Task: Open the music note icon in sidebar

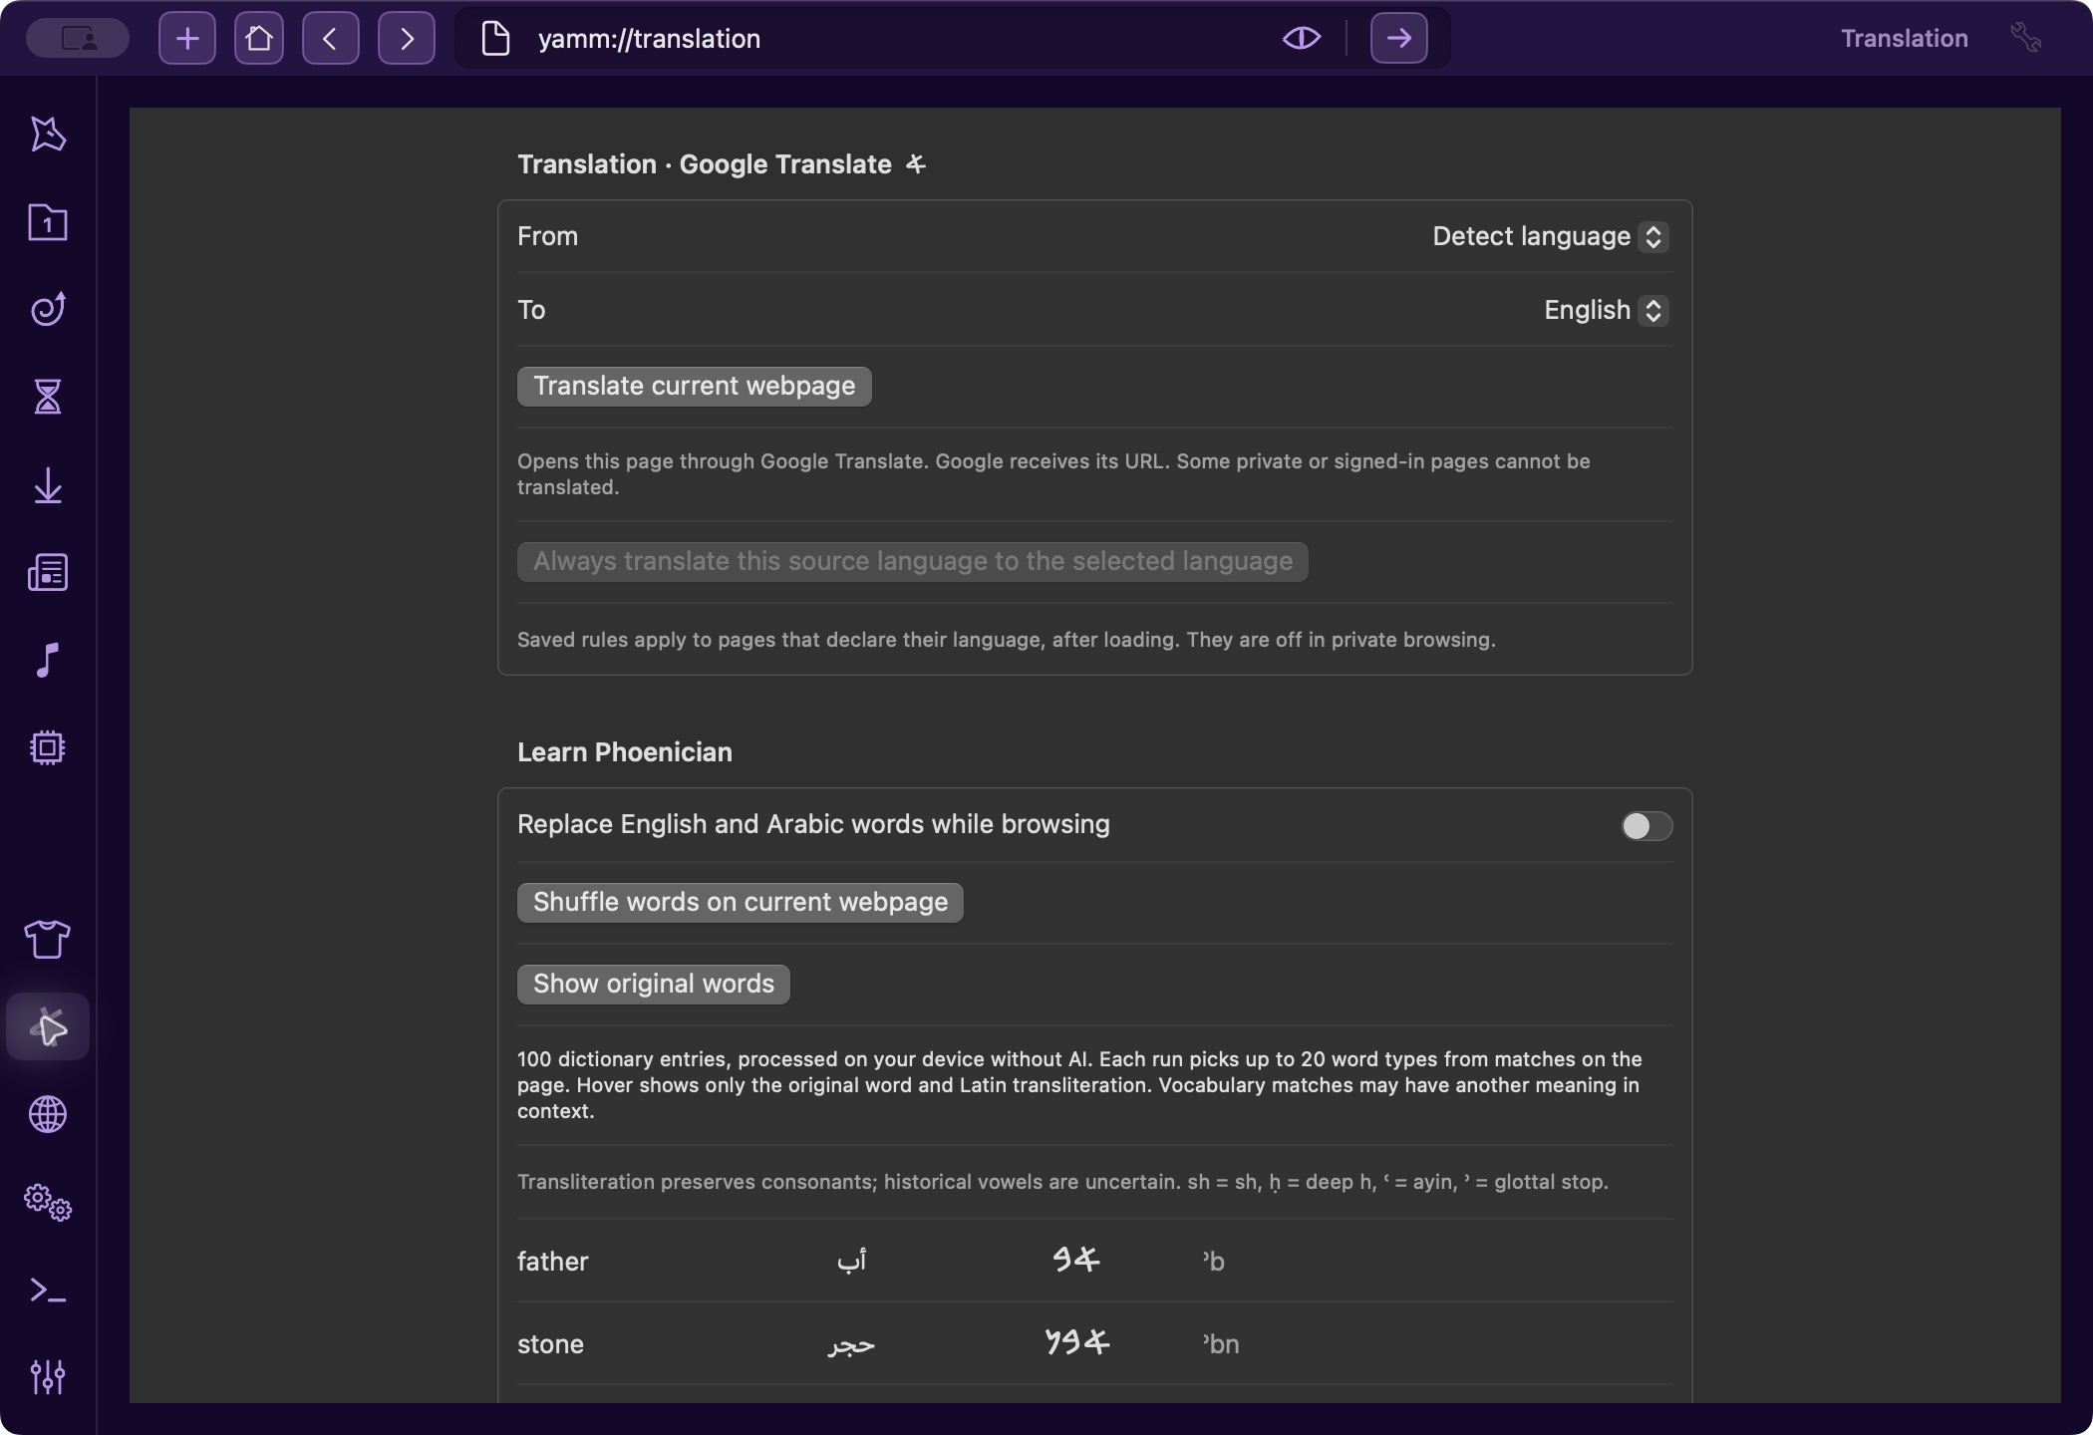Action: pos(48,660)
